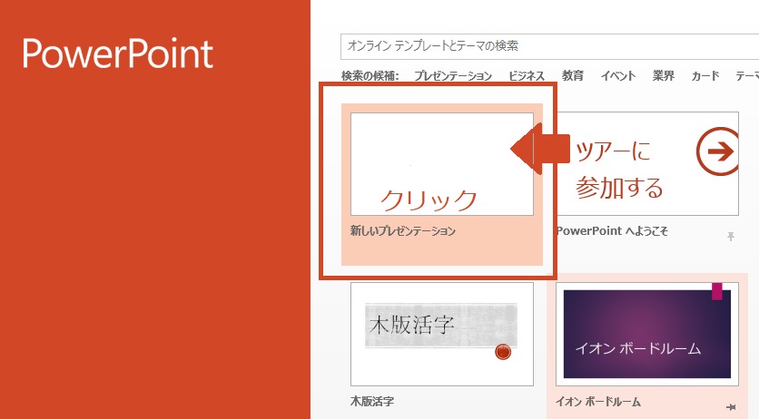Select the ビジネス search suggestion
Viewport: 759px width, 419px height.
pos(527,76)
